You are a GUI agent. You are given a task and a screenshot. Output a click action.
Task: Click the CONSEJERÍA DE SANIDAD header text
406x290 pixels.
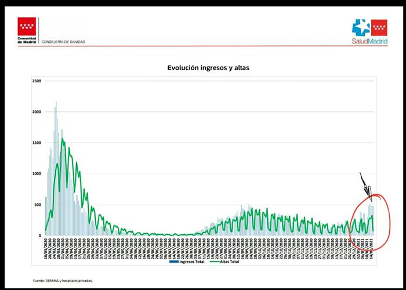63,42
